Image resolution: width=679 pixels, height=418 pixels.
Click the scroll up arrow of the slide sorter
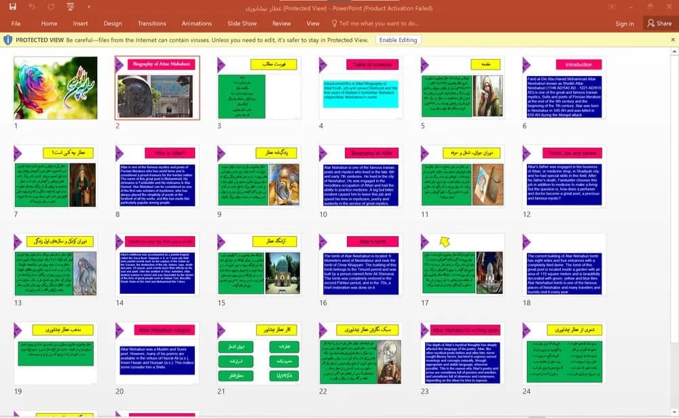pyautogui.click(x=674, y=52)
